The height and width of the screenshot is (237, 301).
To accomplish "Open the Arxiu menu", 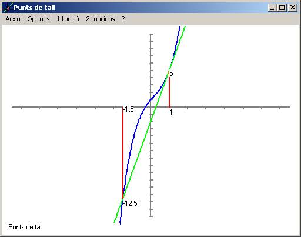I will pyautogui.click(x=13, y=19).
